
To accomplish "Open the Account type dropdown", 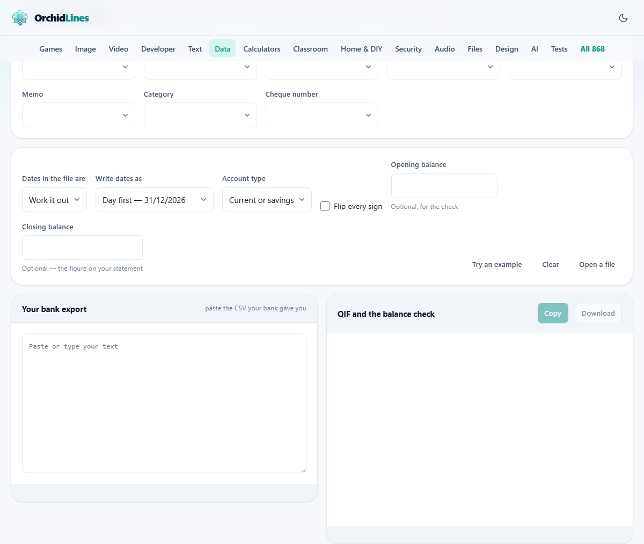I will (x=267, y=200).
